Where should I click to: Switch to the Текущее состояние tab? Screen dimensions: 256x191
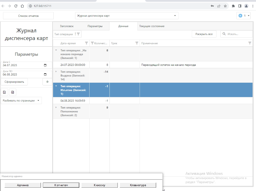(152, 26)
